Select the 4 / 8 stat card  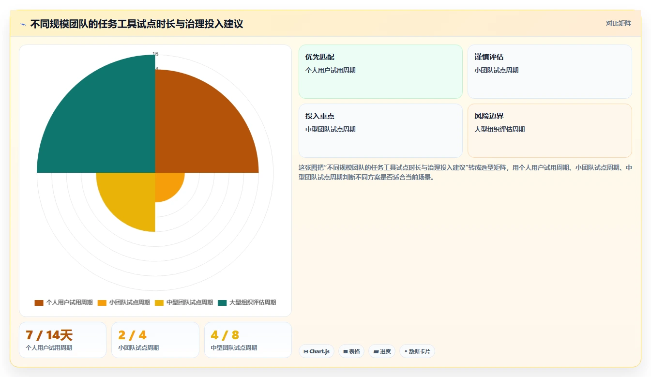[248, 340]
